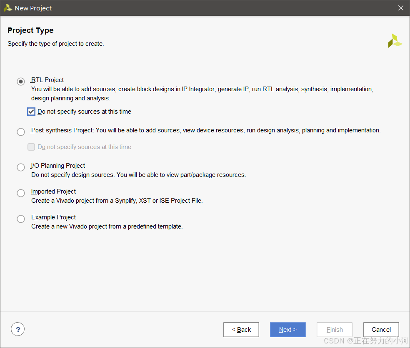Choose the Example Project option

point(21,219)
